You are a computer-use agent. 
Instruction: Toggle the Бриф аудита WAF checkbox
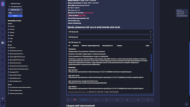pos(8,72)
